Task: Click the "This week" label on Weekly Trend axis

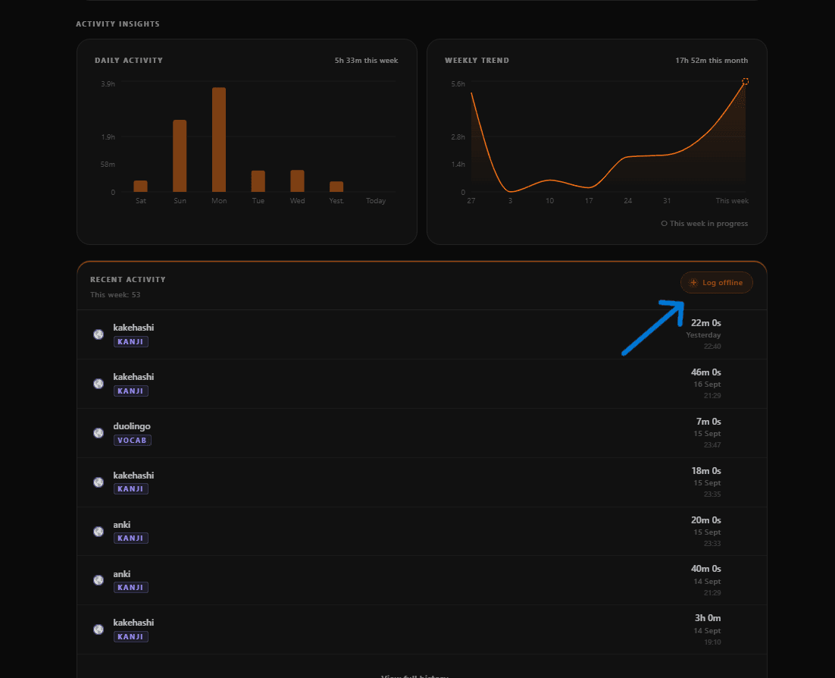Action: coord(732,201)
